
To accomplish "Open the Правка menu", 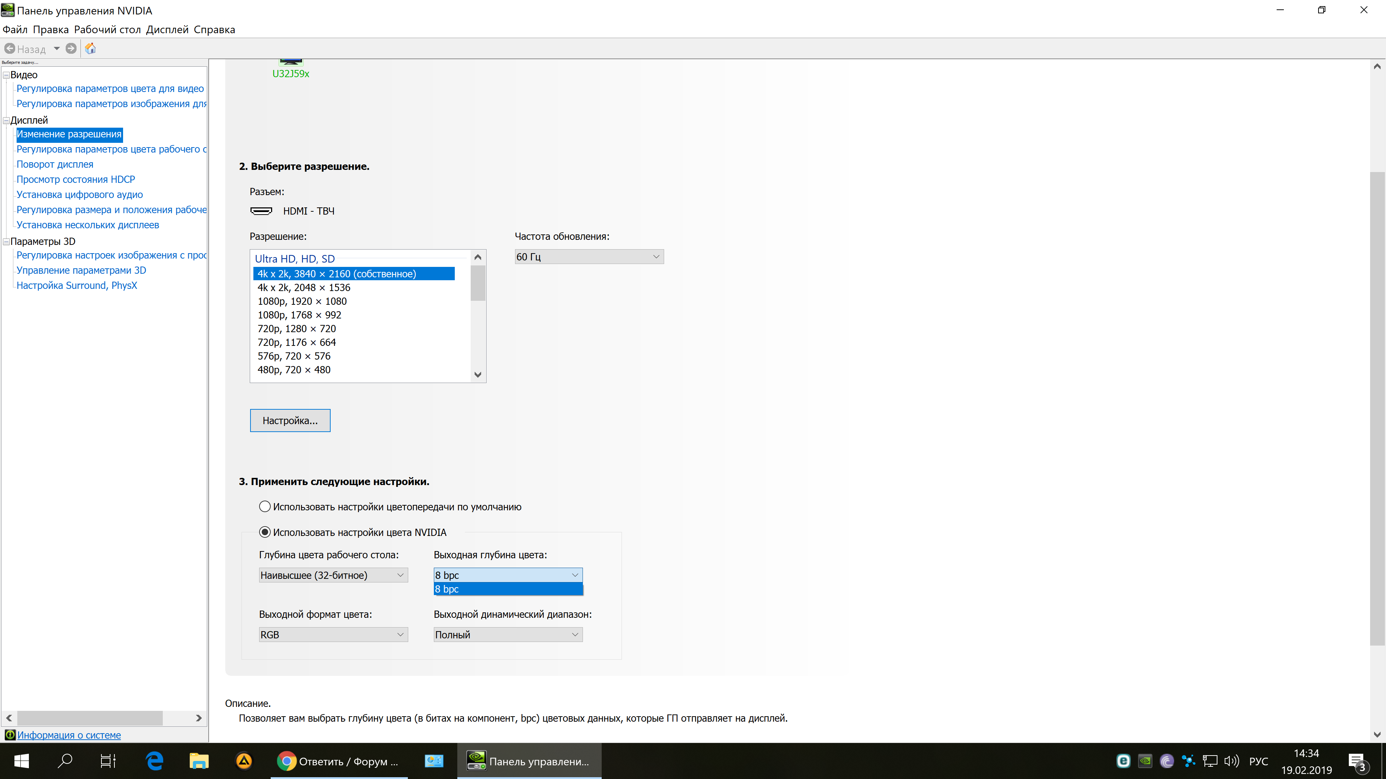I will point(51,30).
